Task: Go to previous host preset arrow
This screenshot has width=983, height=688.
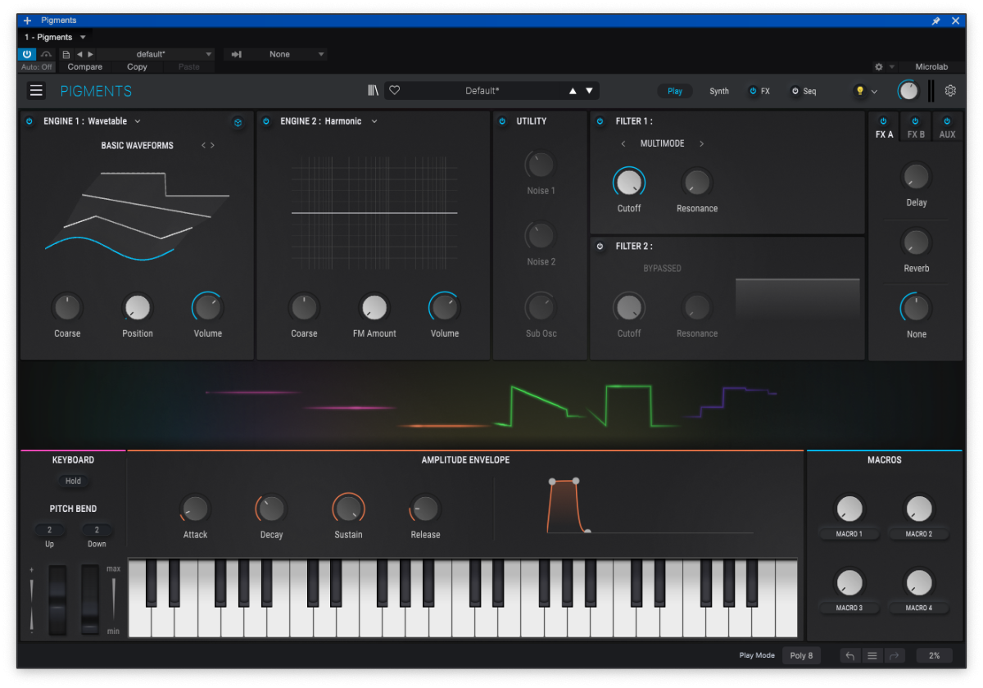Action: tap(79, 54)
